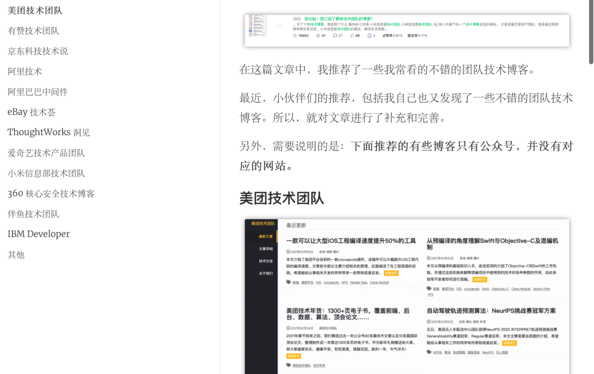Select 阿里技术 in the table of contents
This screenshot has height=374, width=594.
25,71
